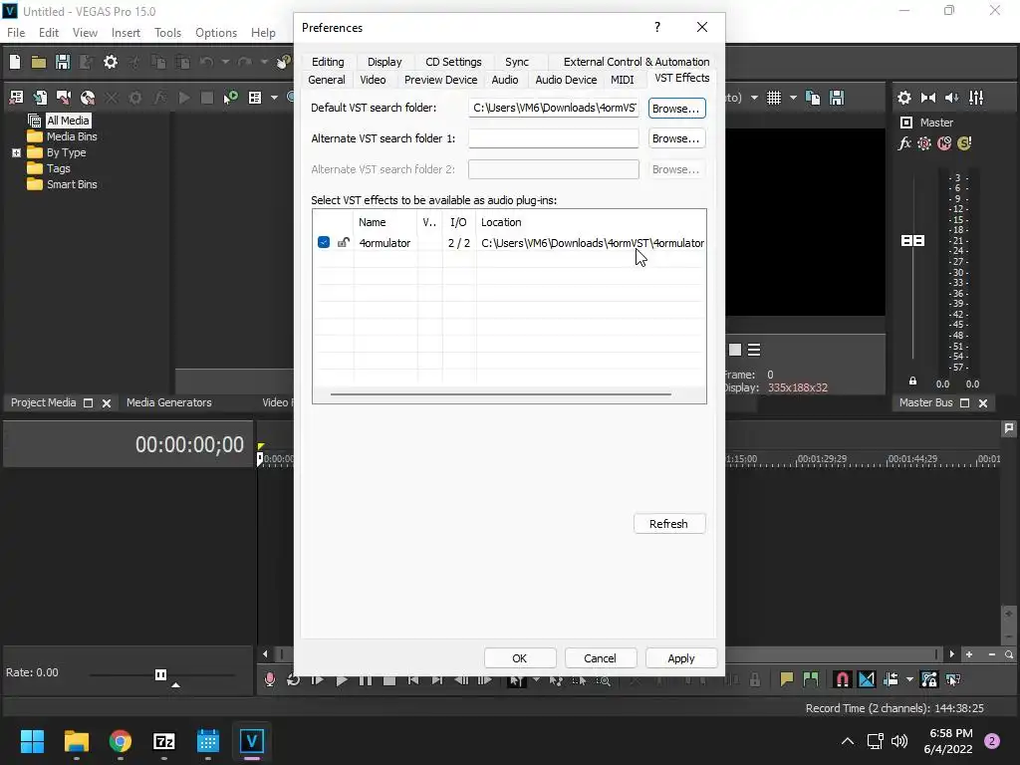Open File Explorer from the taskbar
The width and height of the screenshot is (1020, 765).
(76, 741)
